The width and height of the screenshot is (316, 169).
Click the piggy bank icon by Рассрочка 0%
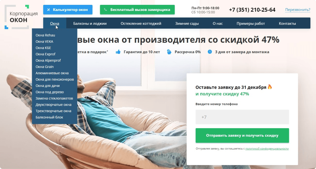point(169,52)
